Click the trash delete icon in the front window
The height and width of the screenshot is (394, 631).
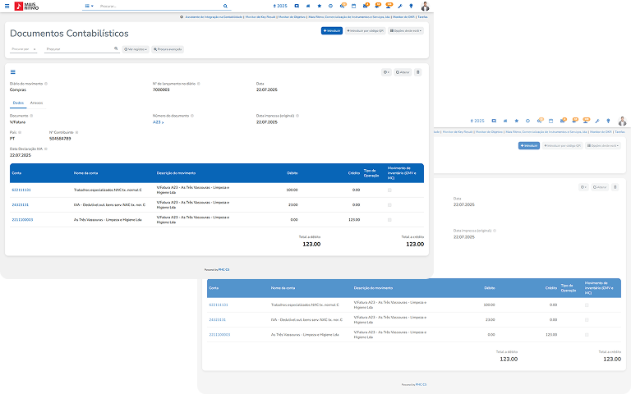pos(417,72)
